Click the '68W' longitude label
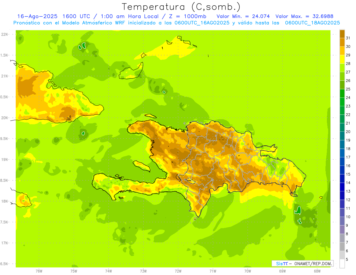The width and height of the screenshot is (356, 275). pyautogui.click(x=317, y=271)
